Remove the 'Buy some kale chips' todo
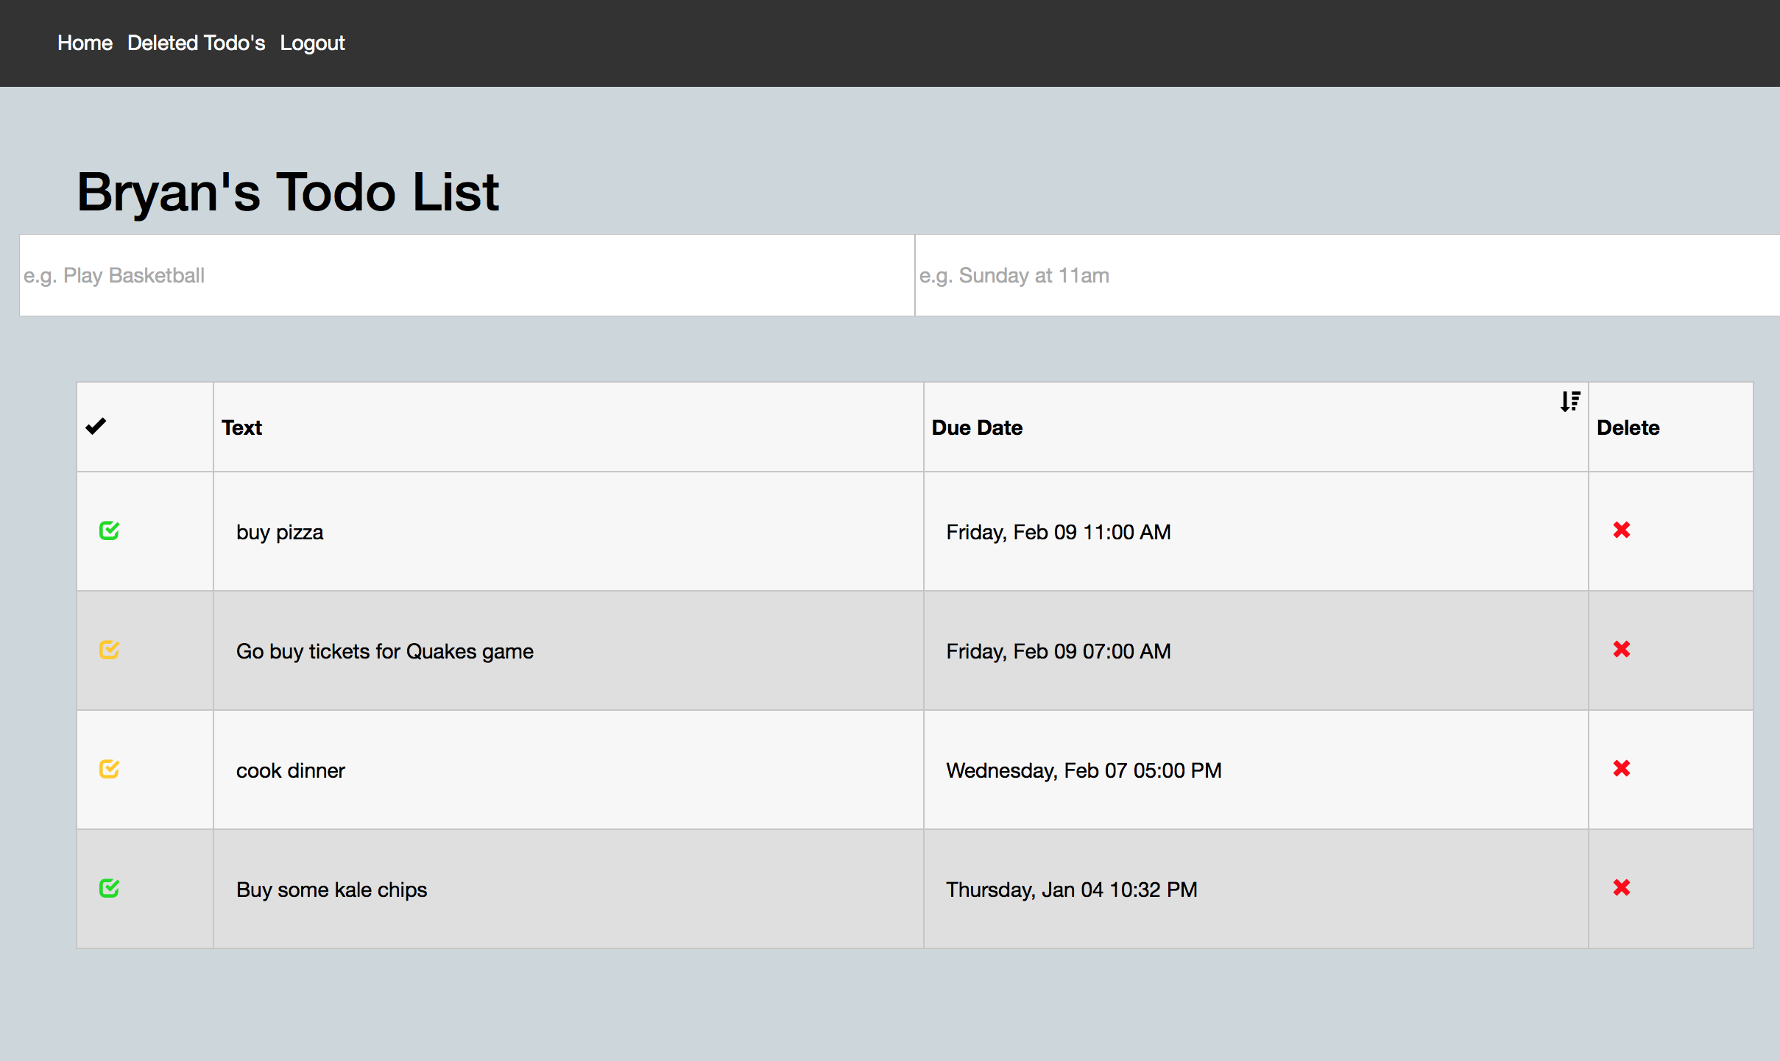 pyautogui.click(x=1621, y=888)
